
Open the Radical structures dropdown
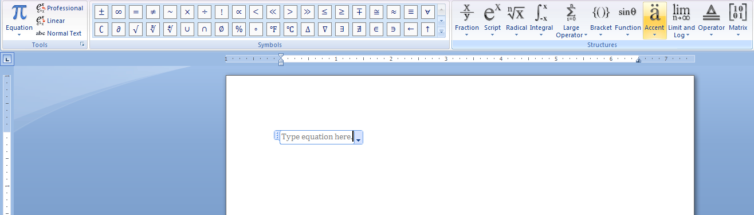pyautogui.click(x=516, y=20)
